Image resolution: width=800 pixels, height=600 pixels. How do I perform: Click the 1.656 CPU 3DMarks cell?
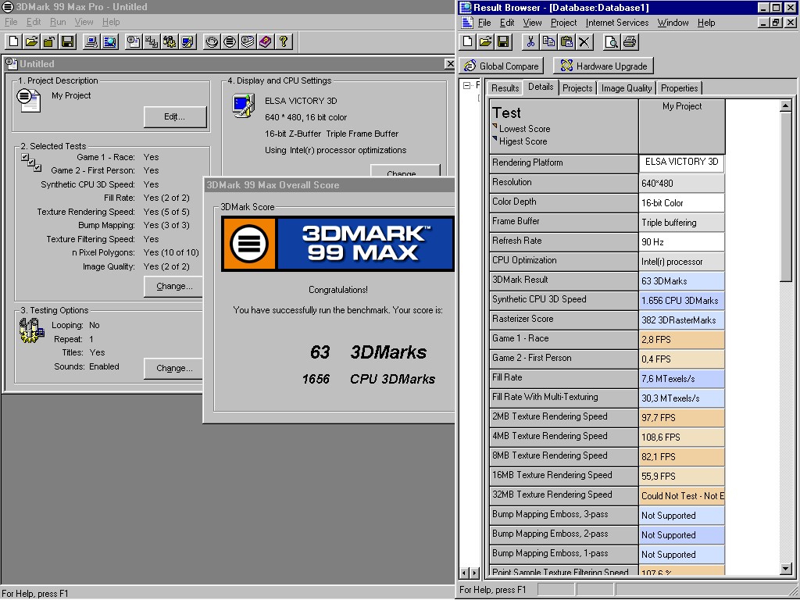[681, 301]
